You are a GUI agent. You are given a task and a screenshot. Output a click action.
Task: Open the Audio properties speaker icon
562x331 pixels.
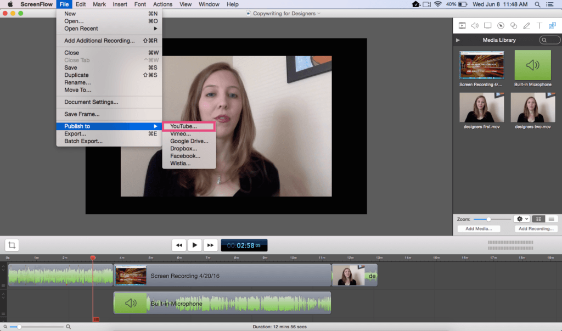[475, 25]
